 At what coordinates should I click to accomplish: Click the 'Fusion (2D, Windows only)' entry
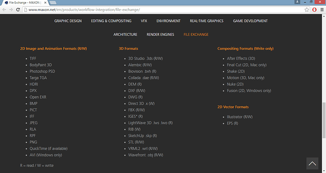249,91
